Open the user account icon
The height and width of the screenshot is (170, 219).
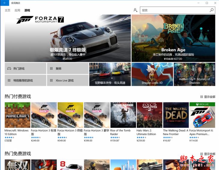(135, 10)
